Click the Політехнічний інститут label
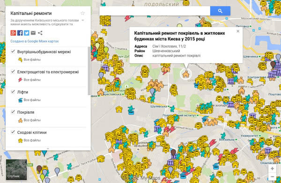Image resolution: width=281 pixels, height=183 pixels. click(179, 116)
